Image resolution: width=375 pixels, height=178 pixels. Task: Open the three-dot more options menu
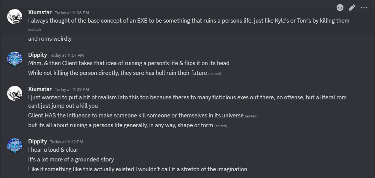pos(364,8)
